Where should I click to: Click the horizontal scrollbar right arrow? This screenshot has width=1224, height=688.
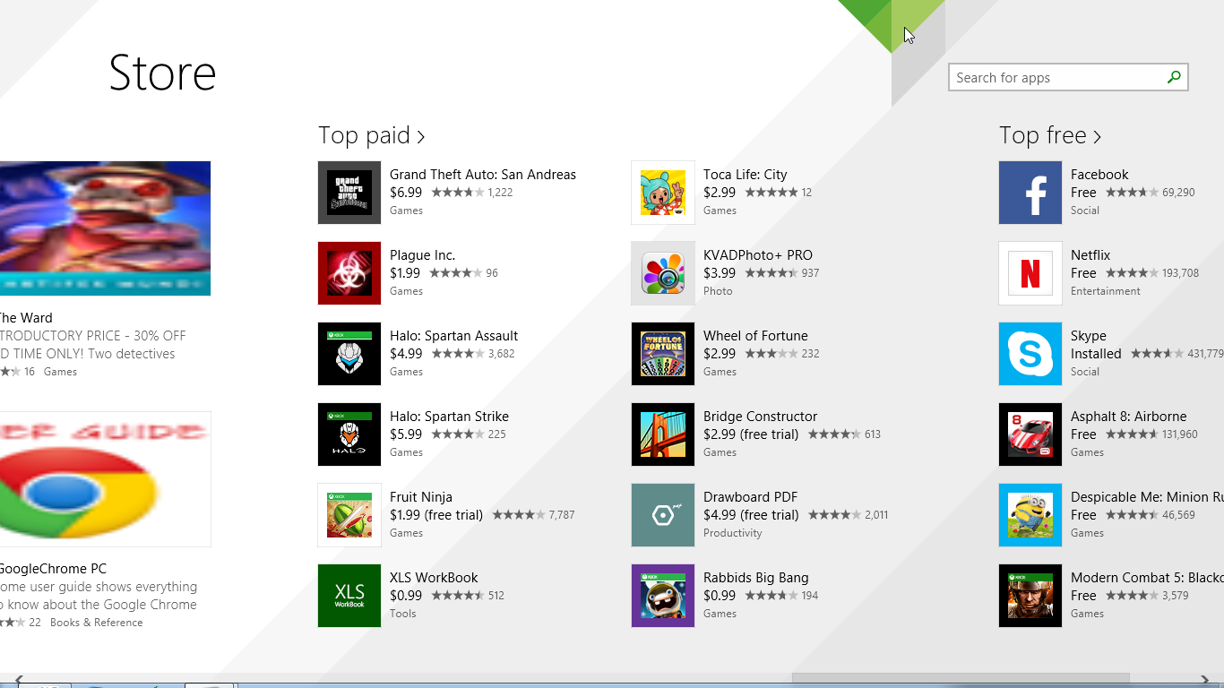(x=1205, y=680)
